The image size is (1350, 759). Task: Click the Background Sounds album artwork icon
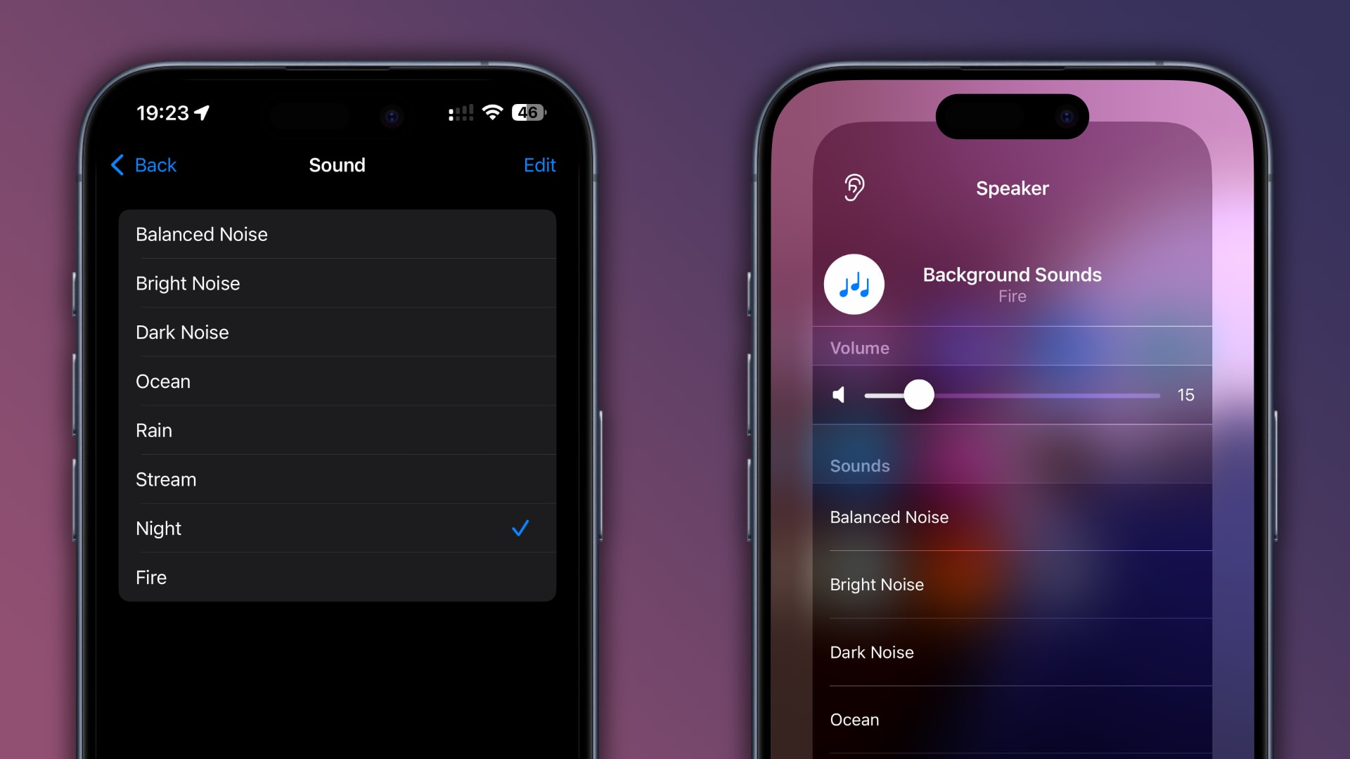[x=854, y=284]
